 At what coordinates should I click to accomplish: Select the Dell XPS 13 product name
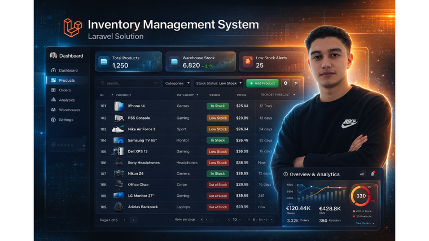(138, 151)
